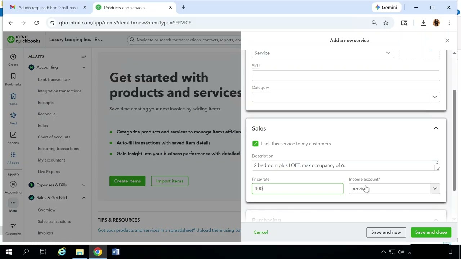Open Receipts menu item
Screen dimensions: 461x259
[46, 103]
